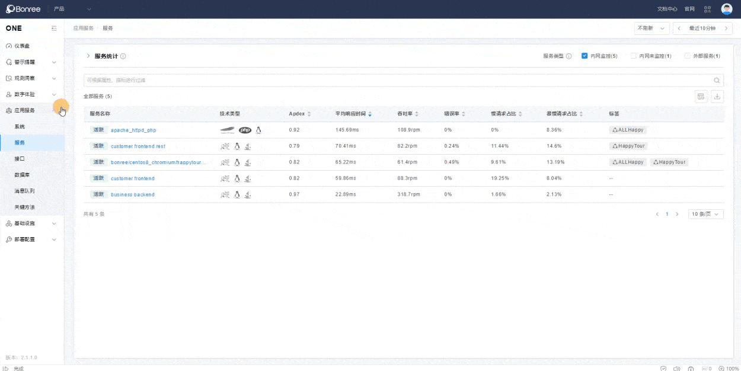Click the search magnifier icon in the filter bar
The height and width of the screenshot is (371, 741).
[717, 81]
